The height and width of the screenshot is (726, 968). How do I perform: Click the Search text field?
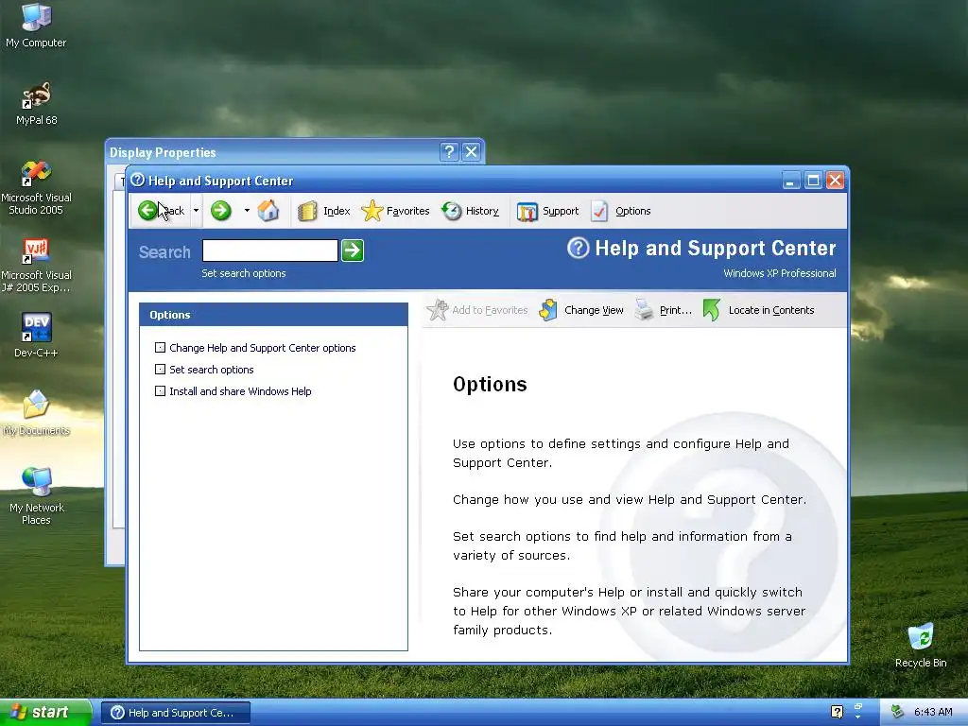tap(269, 251)
